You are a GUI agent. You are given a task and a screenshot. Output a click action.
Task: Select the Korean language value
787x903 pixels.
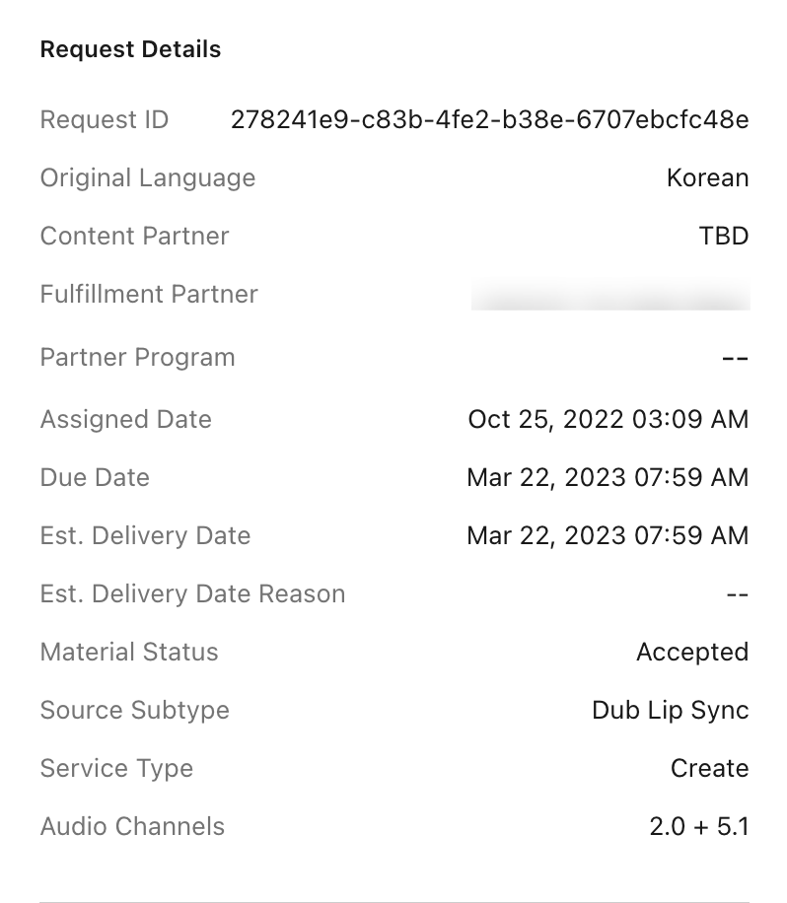pos(707,178)
